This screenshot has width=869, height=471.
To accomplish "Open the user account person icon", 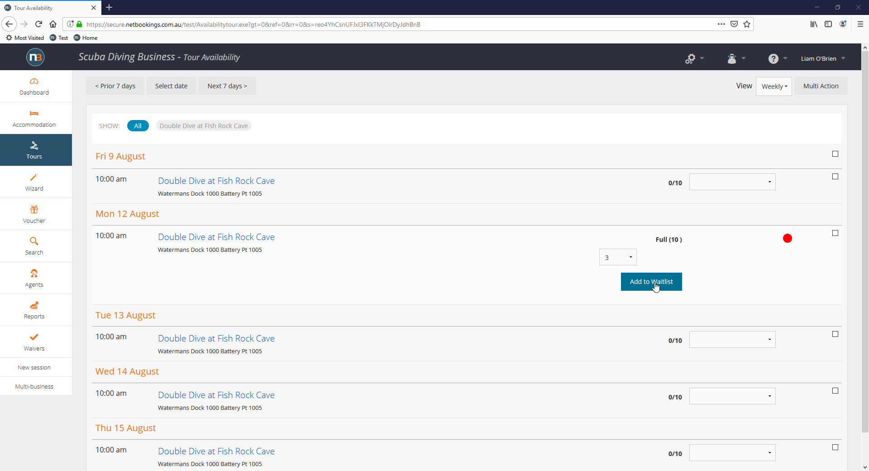I will click(x=732, y=58).
